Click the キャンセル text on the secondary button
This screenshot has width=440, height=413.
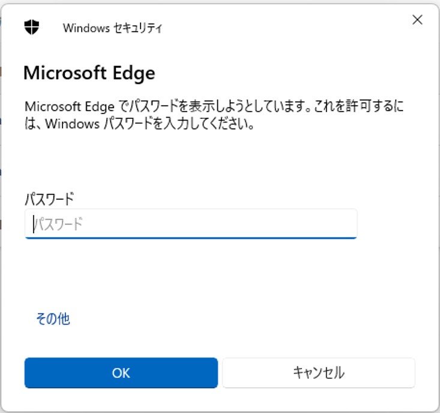(x=319, y=373)
